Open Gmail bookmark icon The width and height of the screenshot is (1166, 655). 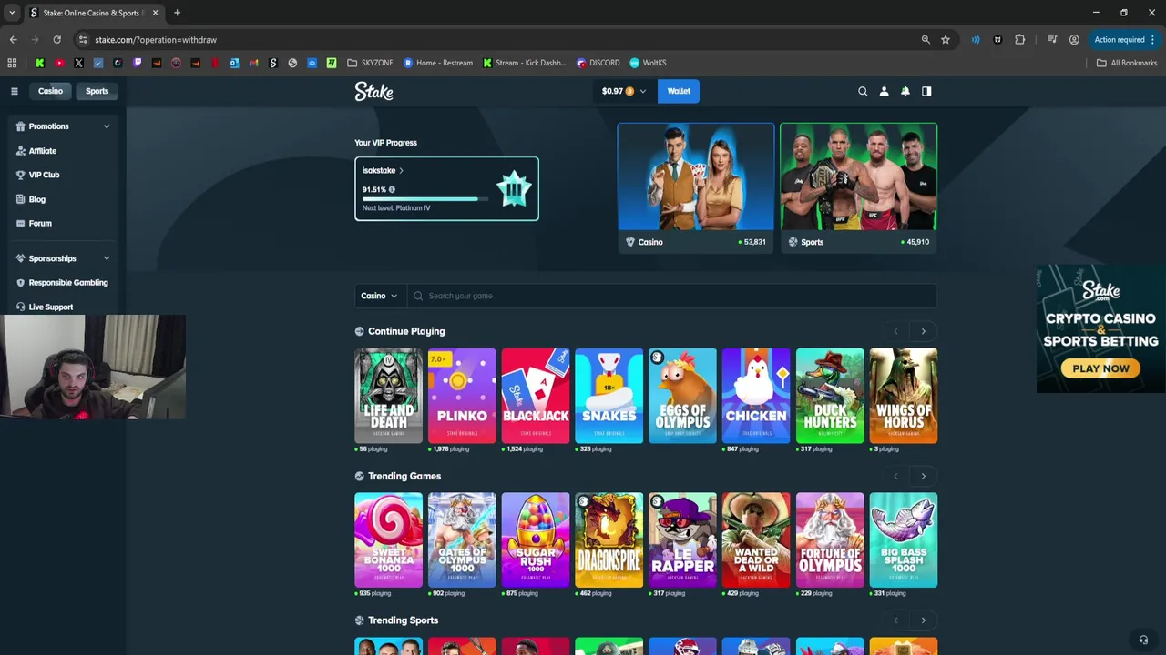click(x=253, y=63)
